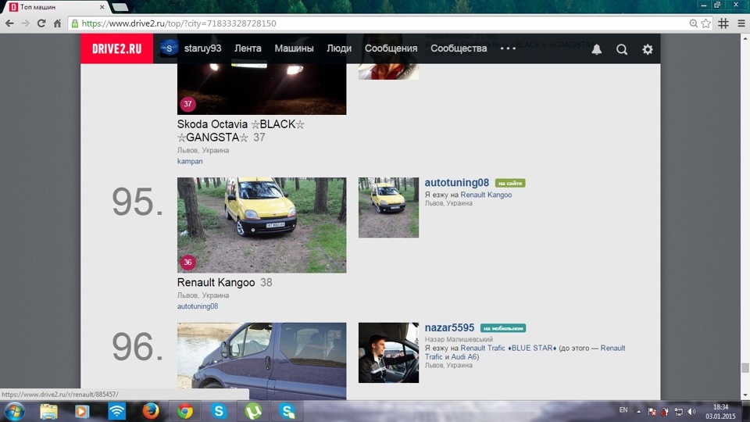Open the Wi-Fi app on the taskbar
The image size is (750, 422).
point(116,412)
